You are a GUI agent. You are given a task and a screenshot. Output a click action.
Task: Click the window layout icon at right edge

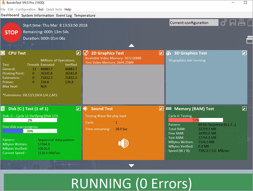click(250, 39)
